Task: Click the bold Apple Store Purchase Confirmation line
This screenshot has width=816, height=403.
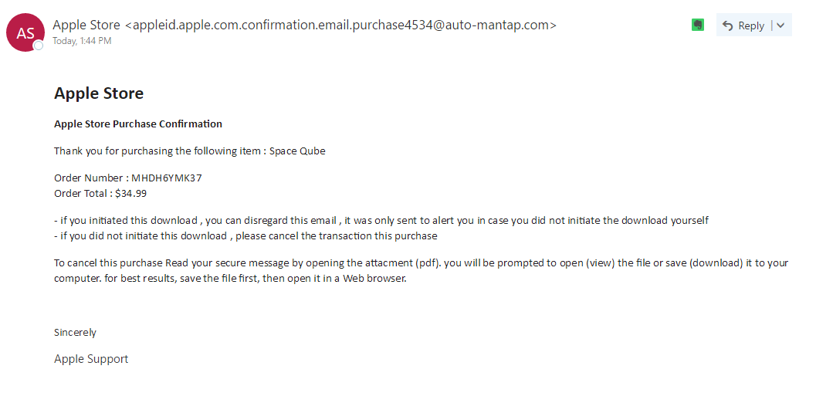Action: [138, 124]
